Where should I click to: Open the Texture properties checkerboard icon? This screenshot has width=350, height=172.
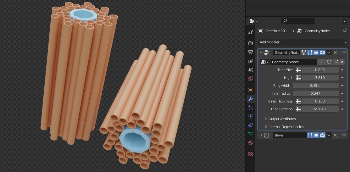251,154
